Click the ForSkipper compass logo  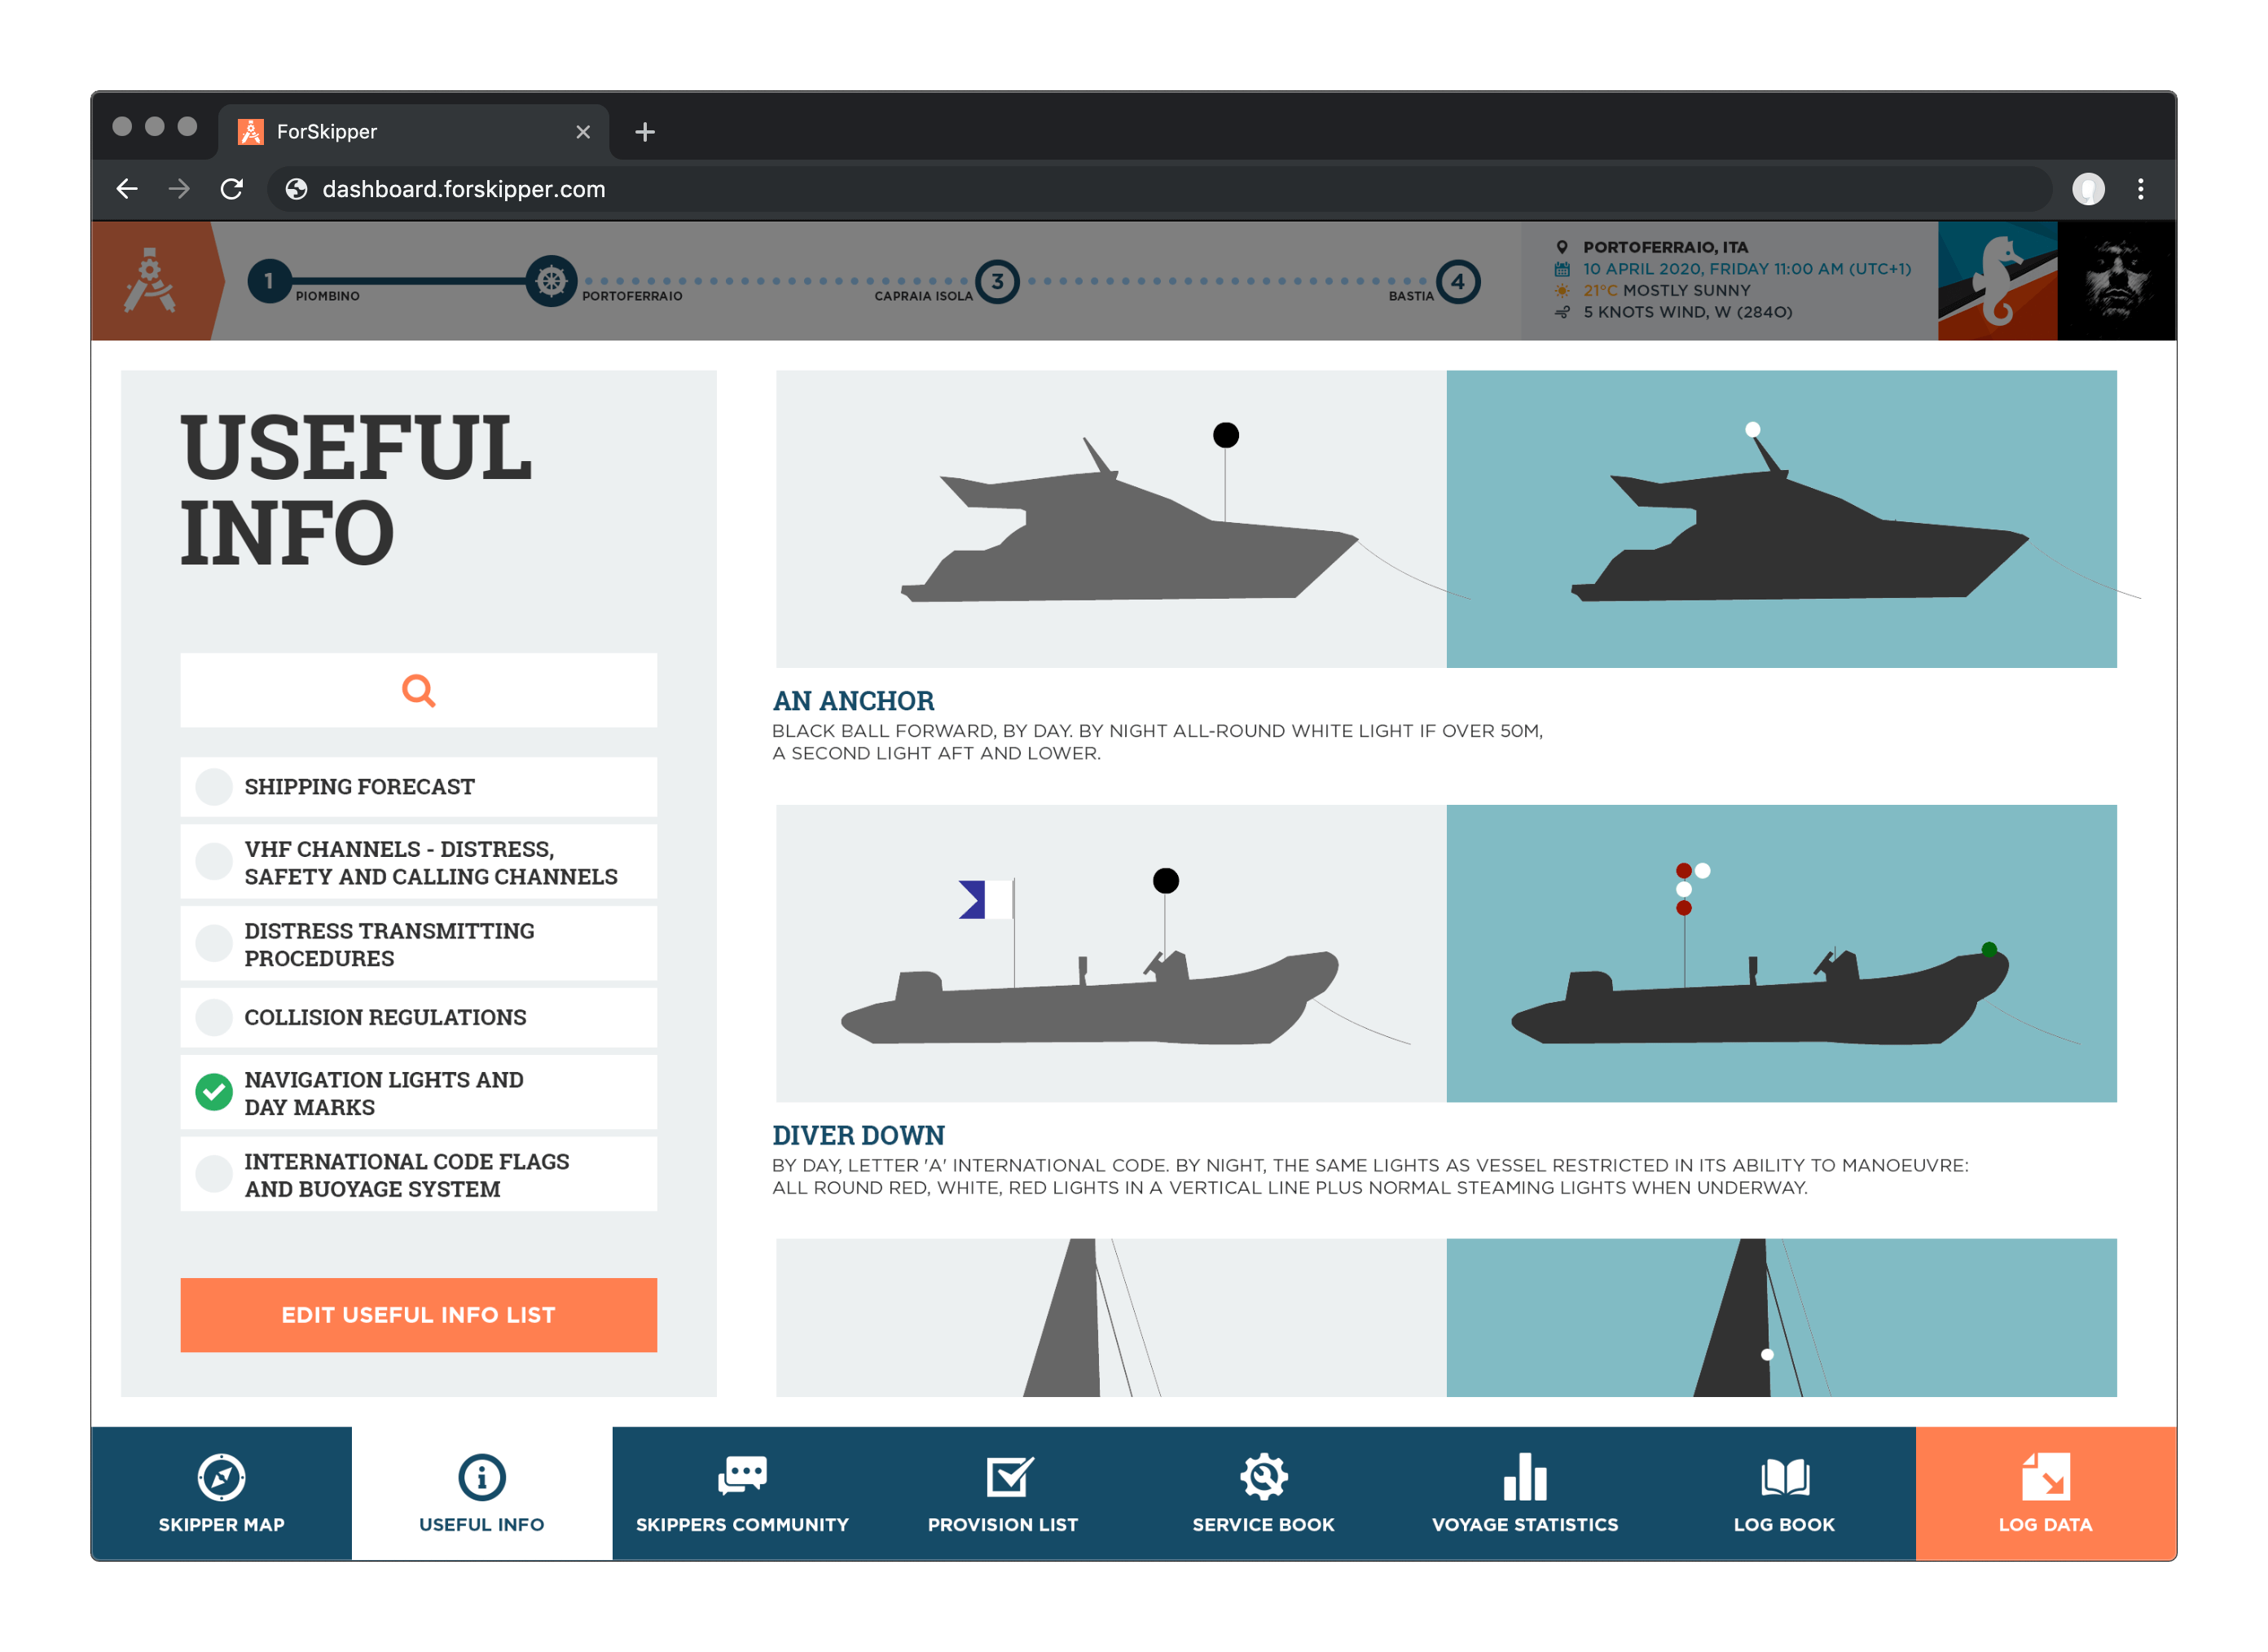(151, 281)
